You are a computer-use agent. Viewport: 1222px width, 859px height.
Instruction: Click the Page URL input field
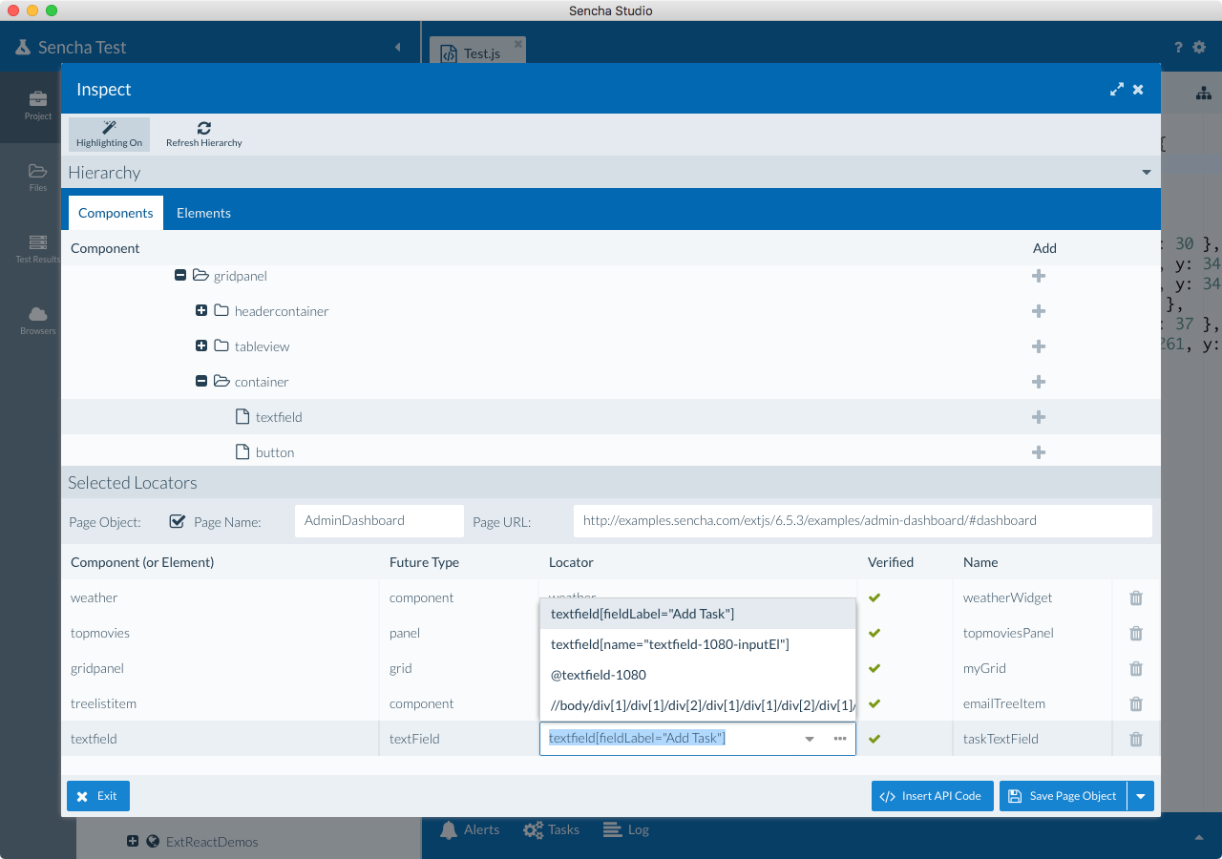[x=863, y=521]
